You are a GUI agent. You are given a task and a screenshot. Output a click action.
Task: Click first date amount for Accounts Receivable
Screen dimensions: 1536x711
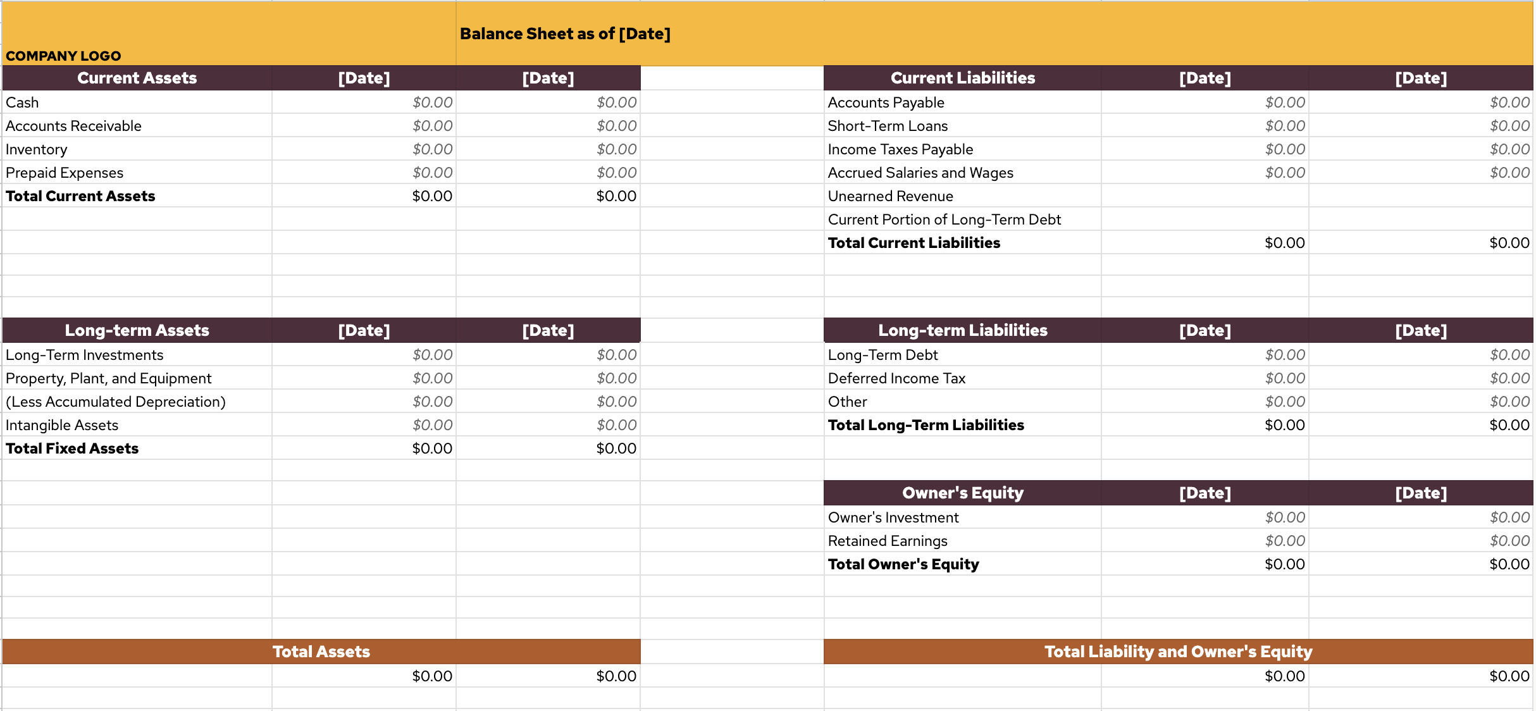432,126
